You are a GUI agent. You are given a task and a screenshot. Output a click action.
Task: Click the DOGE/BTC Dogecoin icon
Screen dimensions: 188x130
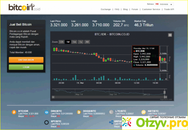click(79, 112)
